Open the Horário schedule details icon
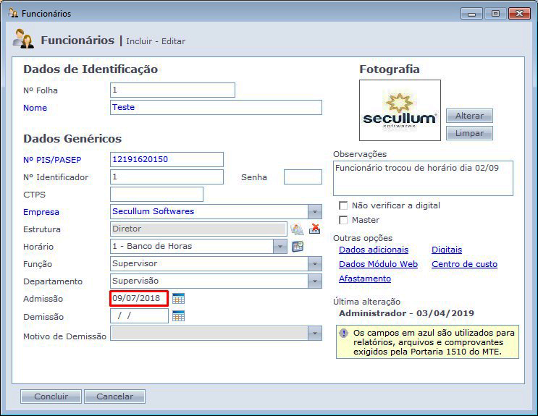This screenshot has height=416, width=538. (x=298, y=246)
